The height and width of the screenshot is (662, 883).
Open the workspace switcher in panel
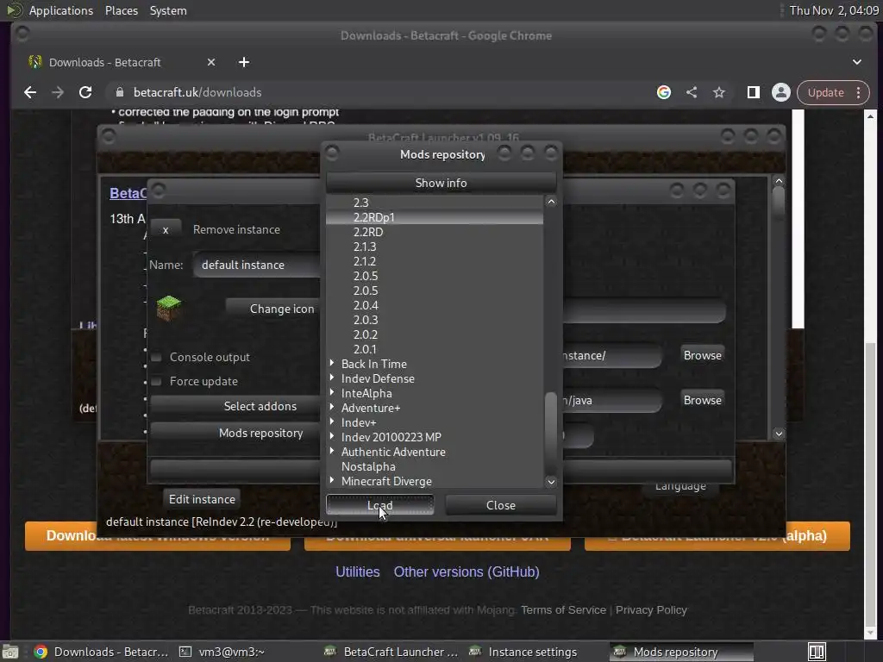[x=817, y=652]
